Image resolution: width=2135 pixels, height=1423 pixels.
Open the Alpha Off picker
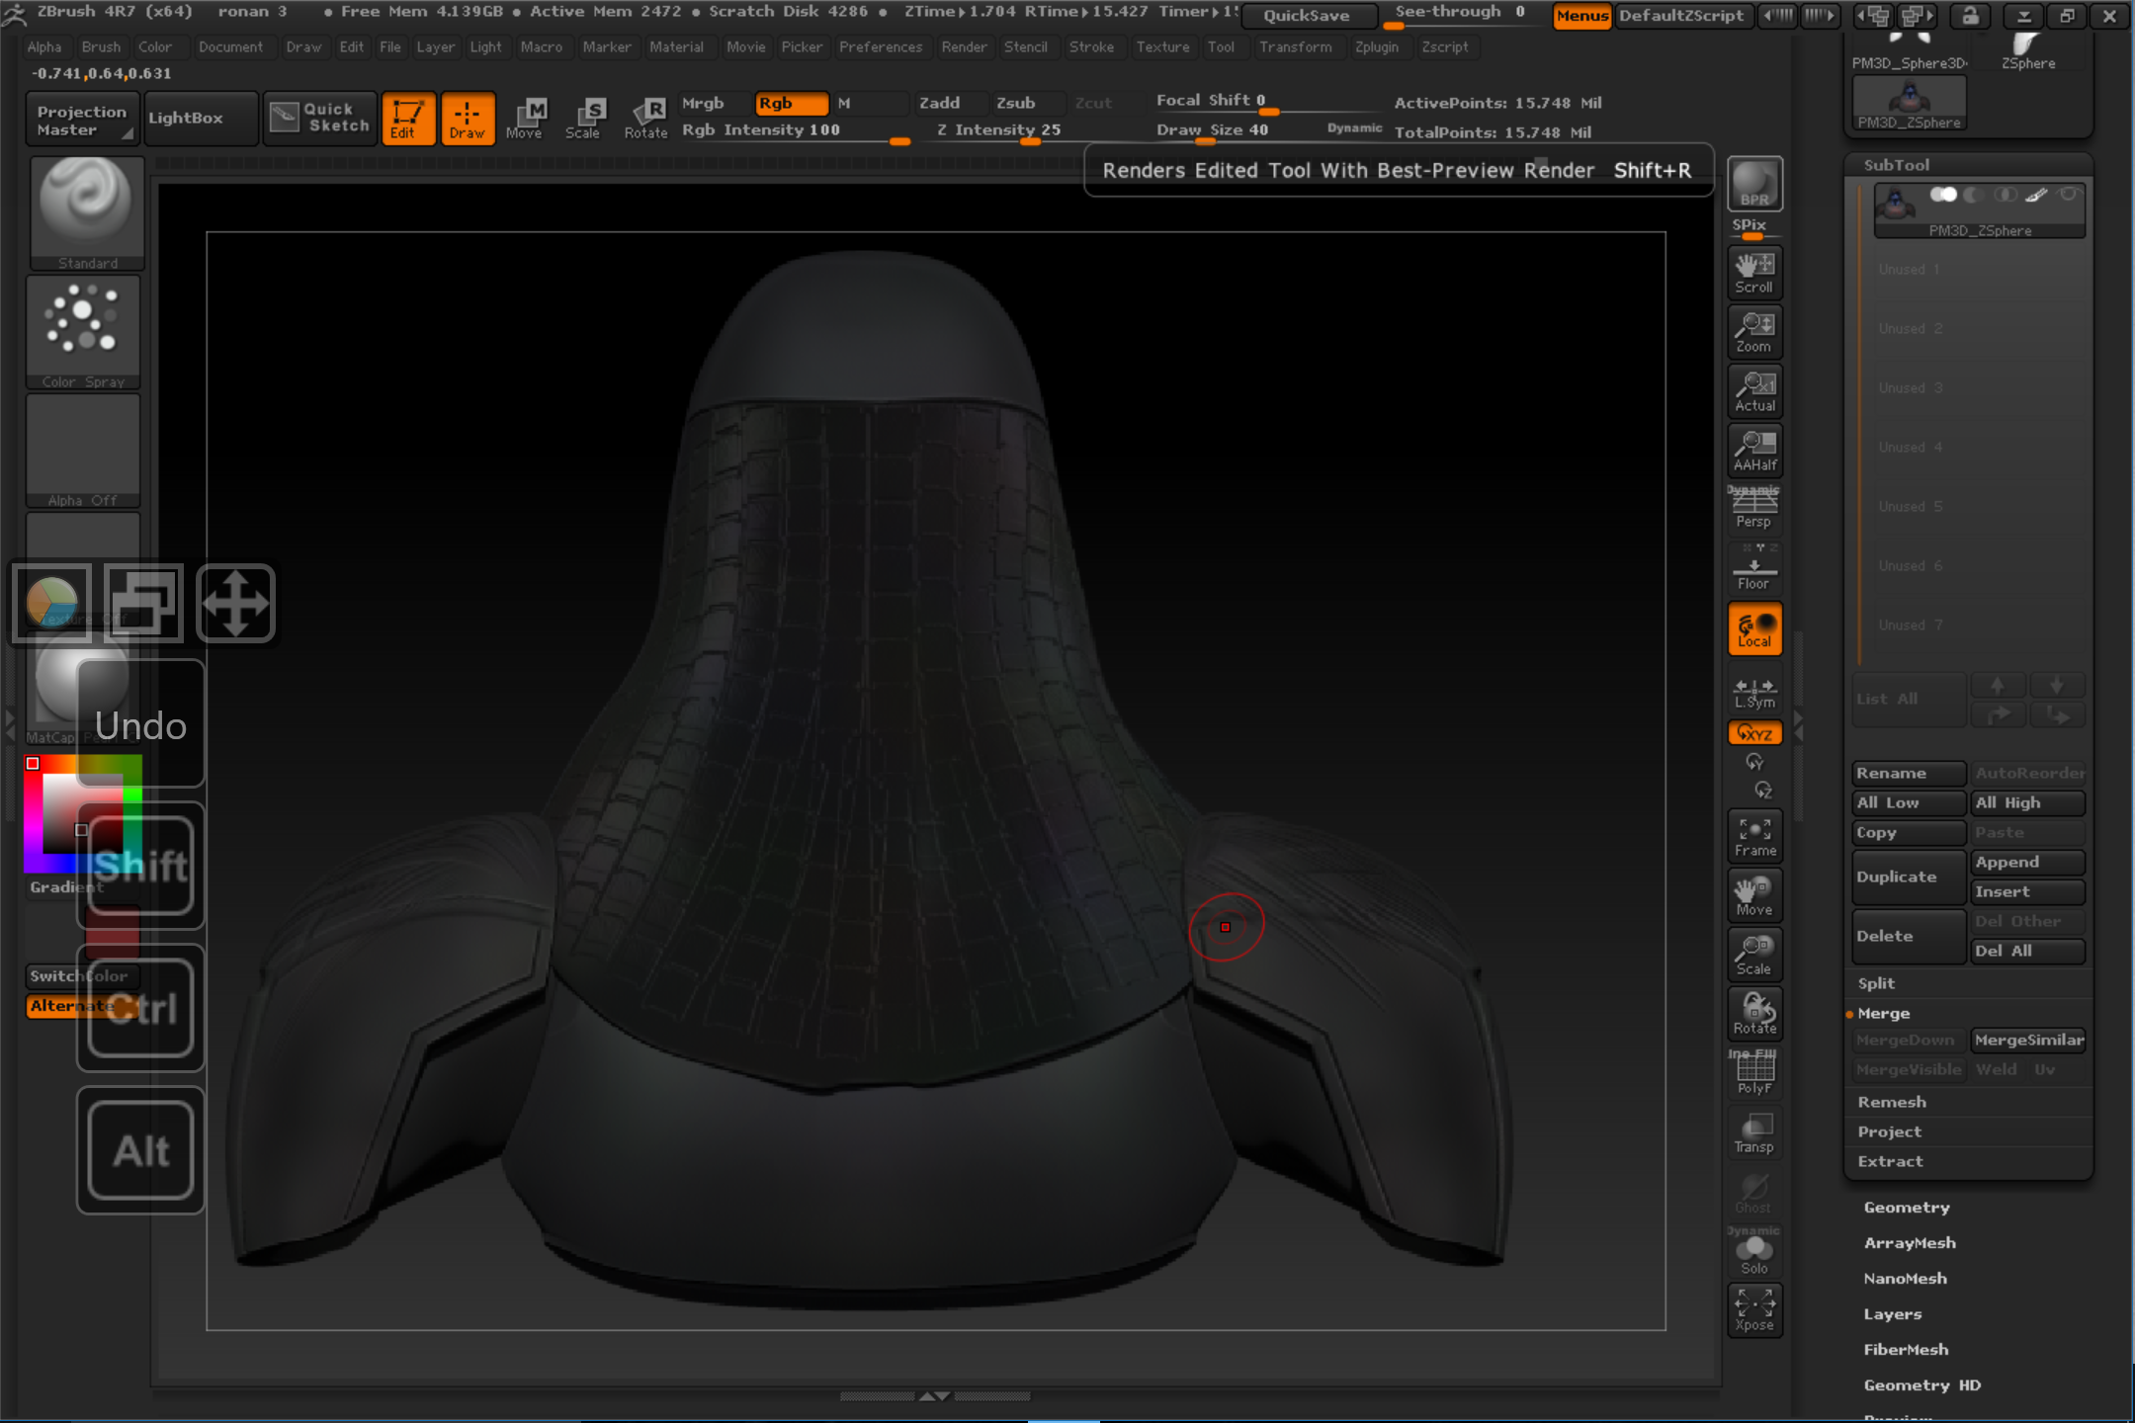tap(84, 451)
